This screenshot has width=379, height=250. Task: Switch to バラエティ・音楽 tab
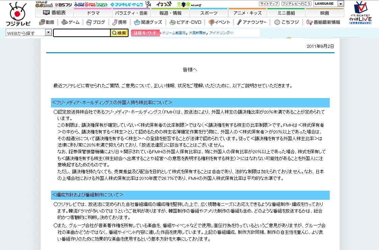131,12
